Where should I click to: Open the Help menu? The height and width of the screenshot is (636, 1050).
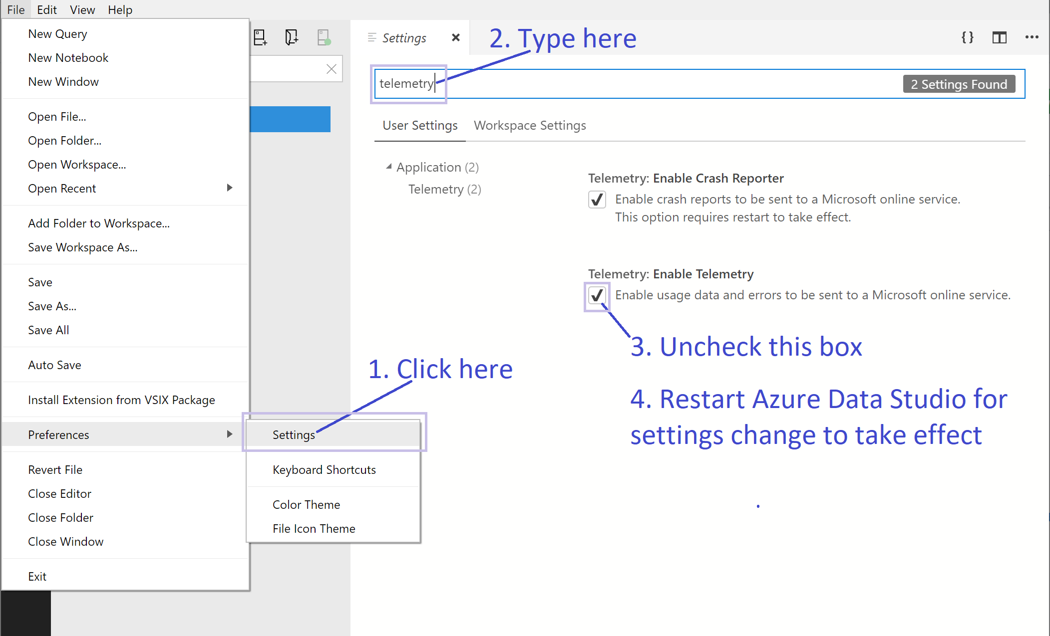coord(120,9)
